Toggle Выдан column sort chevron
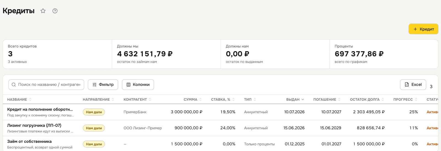441x151 pixels. 303,100
